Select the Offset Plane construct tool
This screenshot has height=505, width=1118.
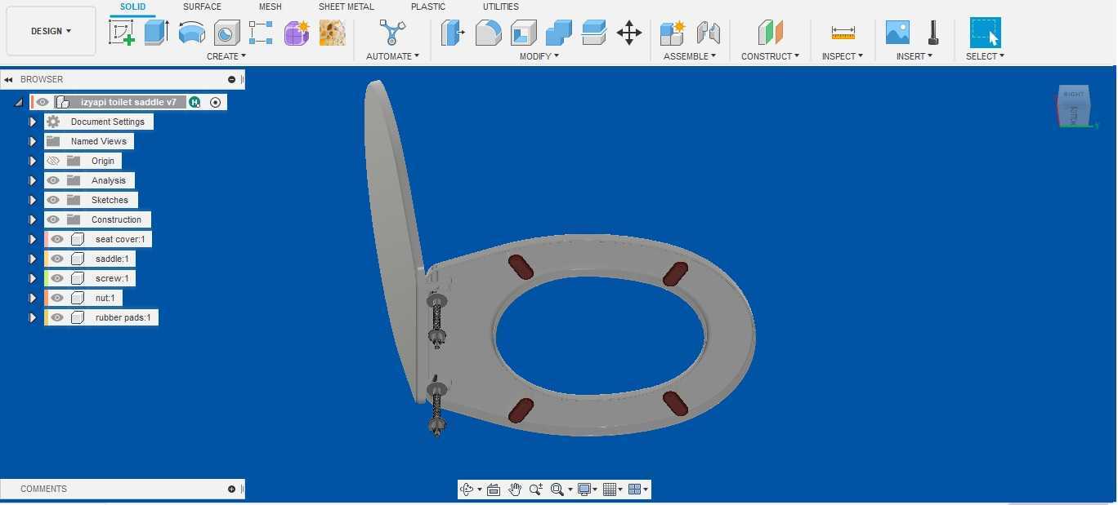pos(770,33)
